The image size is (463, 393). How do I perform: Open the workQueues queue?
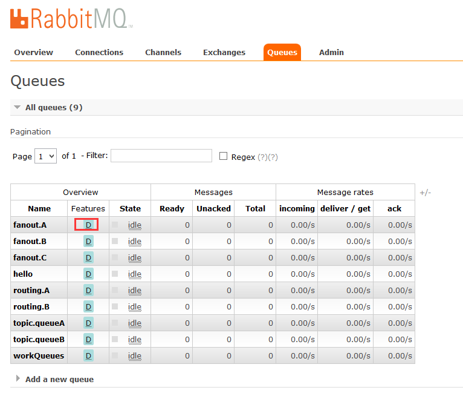click(39, 355)
